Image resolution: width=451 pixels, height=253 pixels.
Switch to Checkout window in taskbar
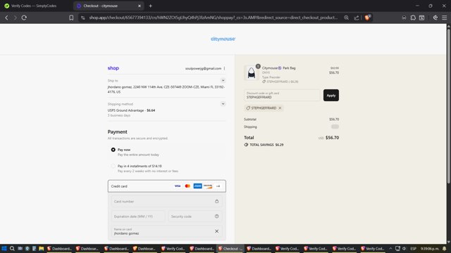pyautogui.click(x=230, y=248)
